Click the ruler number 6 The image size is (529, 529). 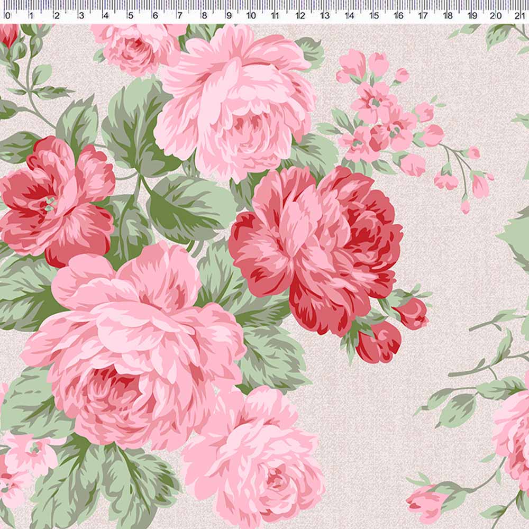click(x=155, y=15)
